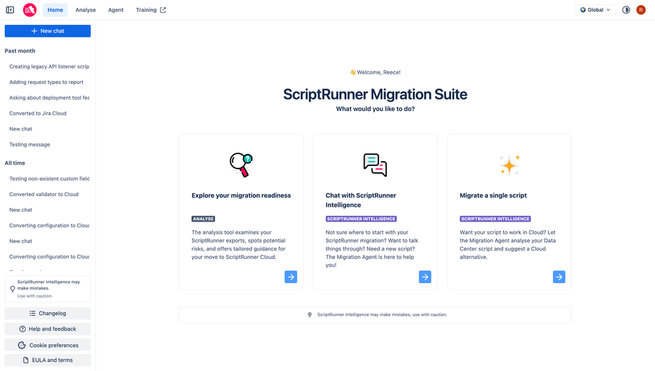
Task: Click 'Explore your migration readiness' heading
Action: [241, 195]
